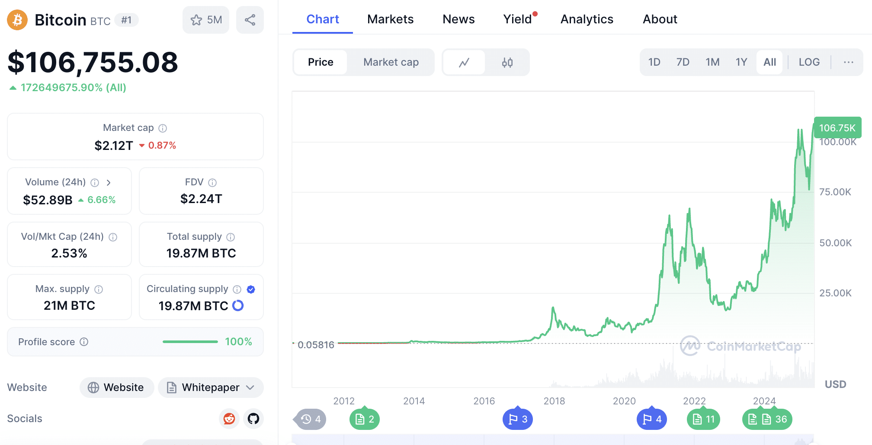Open Vol/Mkt Cap (24h) info icon
The width and height of the screenshot is (872, 445).
click(113, 237)
